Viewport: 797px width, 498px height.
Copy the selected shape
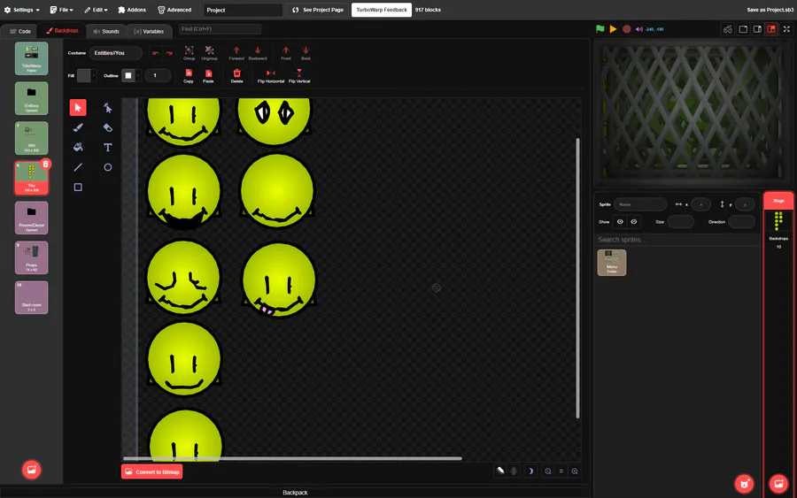pyautogui.click(x=189, y=76)
